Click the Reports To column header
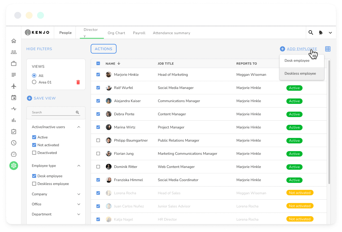 tap(247, 63)
